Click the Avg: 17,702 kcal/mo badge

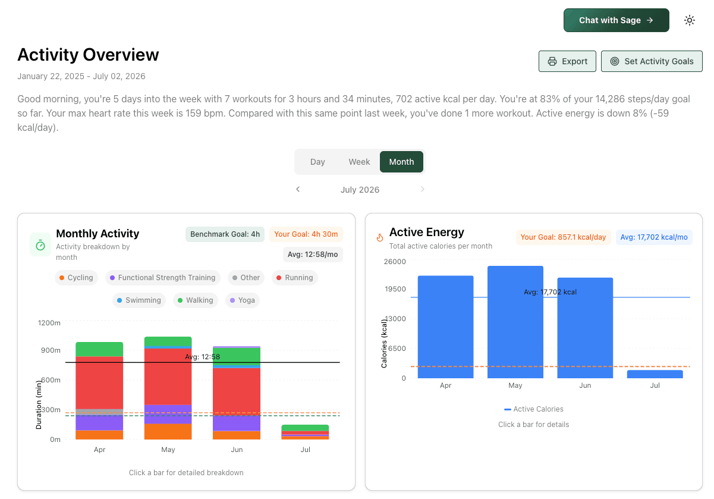[x=654, y=237]
